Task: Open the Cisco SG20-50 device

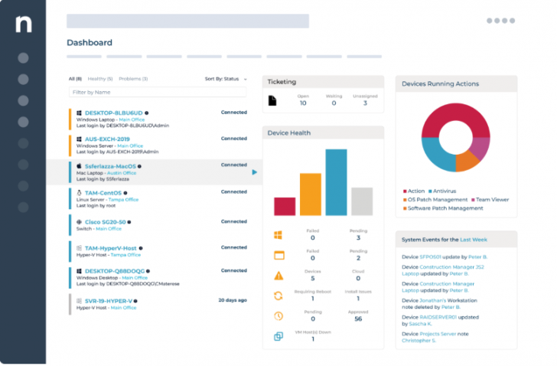Action: 105,222
